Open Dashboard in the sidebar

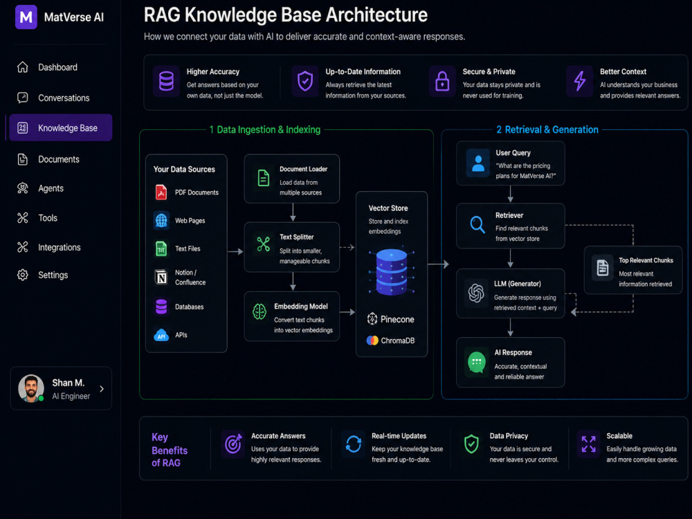(57, 68)
